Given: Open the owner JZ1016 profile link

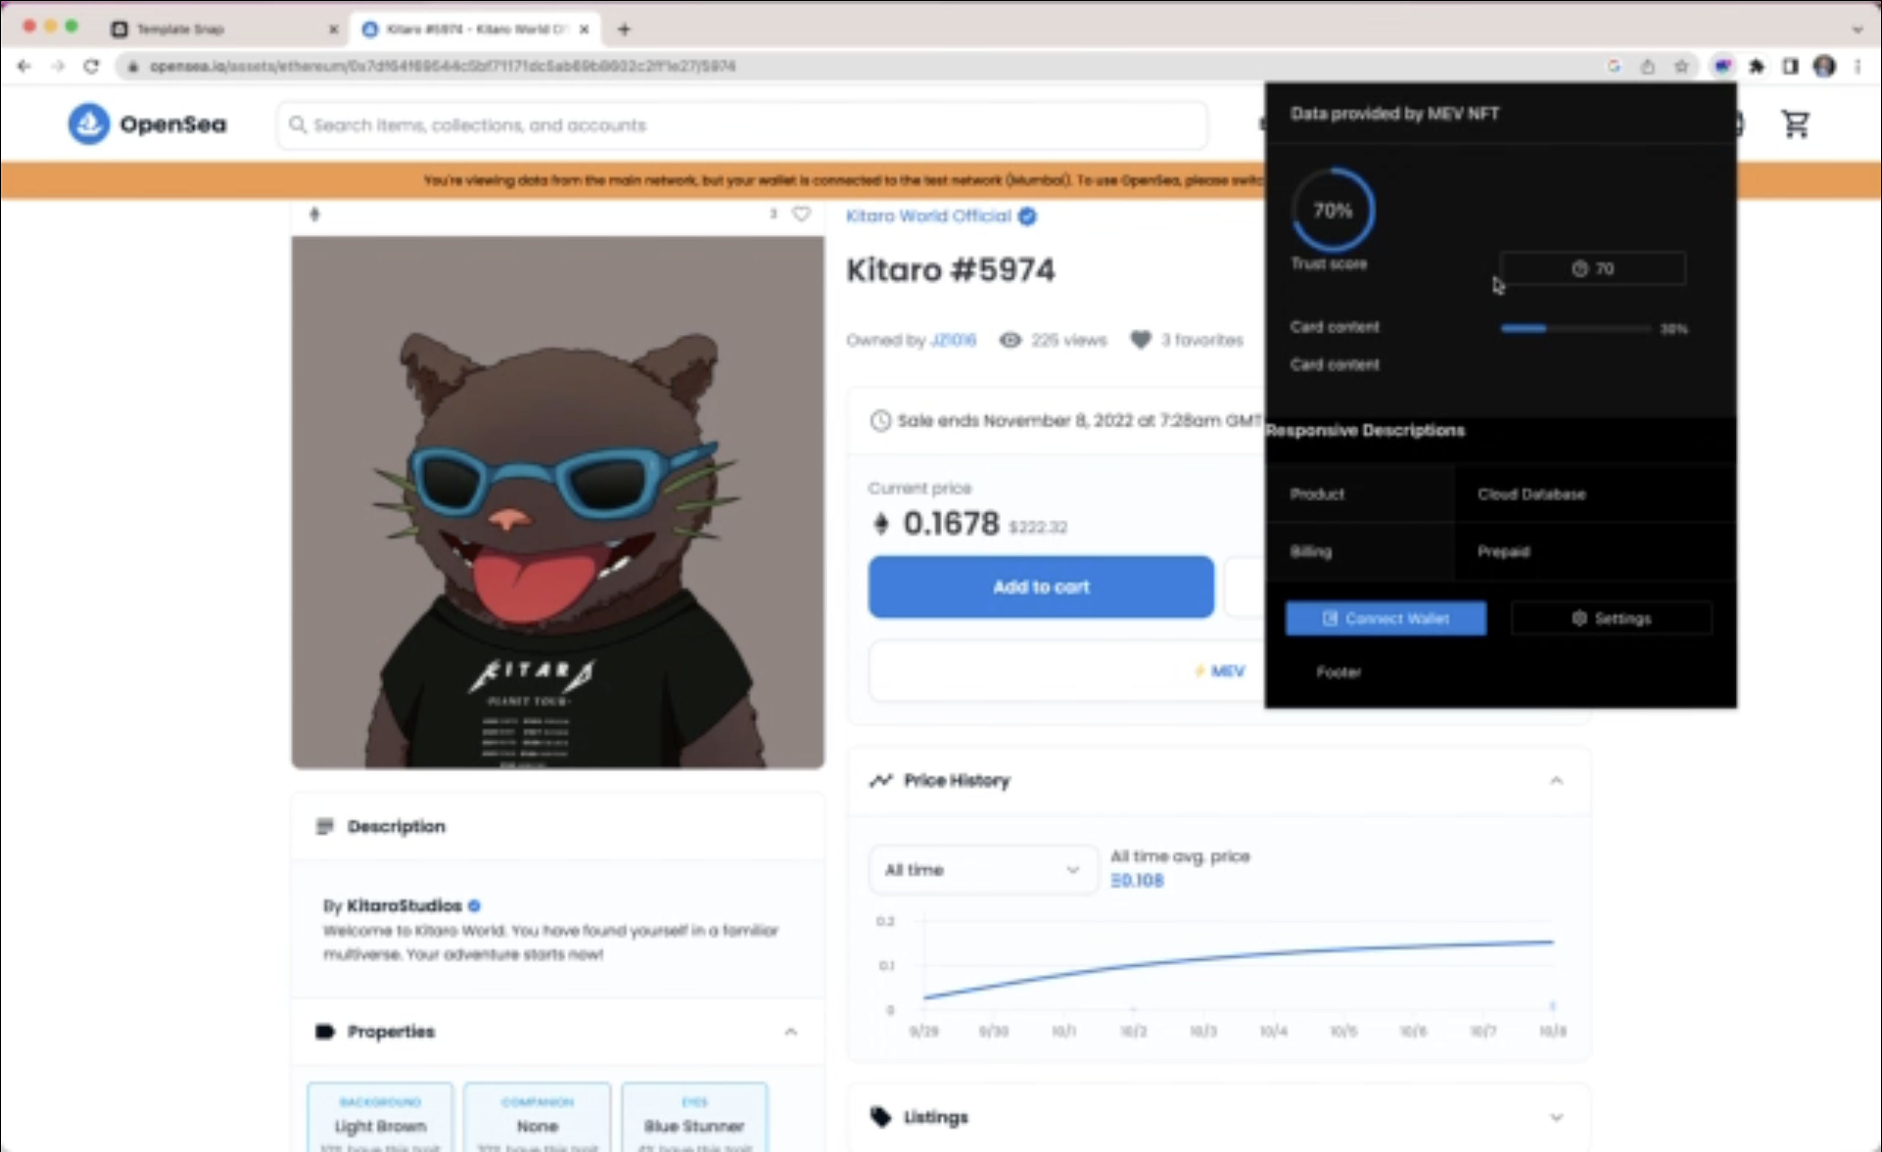Looking at the screenshot, I should coord(953,340).
